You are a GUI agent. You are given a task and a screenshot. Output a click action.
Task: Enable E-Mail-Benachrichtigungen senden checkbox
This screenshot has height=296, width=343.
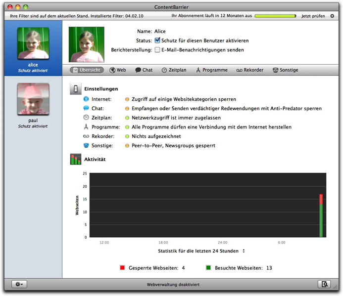point(157,50)
